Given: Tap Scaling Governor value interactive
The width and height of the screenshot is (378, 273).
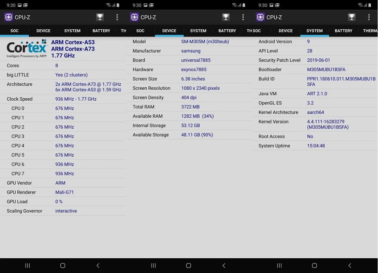Looking at the screenshot, I should click(66, 211).
